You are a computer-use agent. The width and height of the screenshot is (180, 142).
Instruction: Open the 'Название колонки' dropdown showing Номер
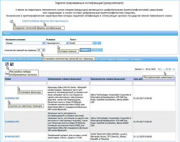pos(25,43)
